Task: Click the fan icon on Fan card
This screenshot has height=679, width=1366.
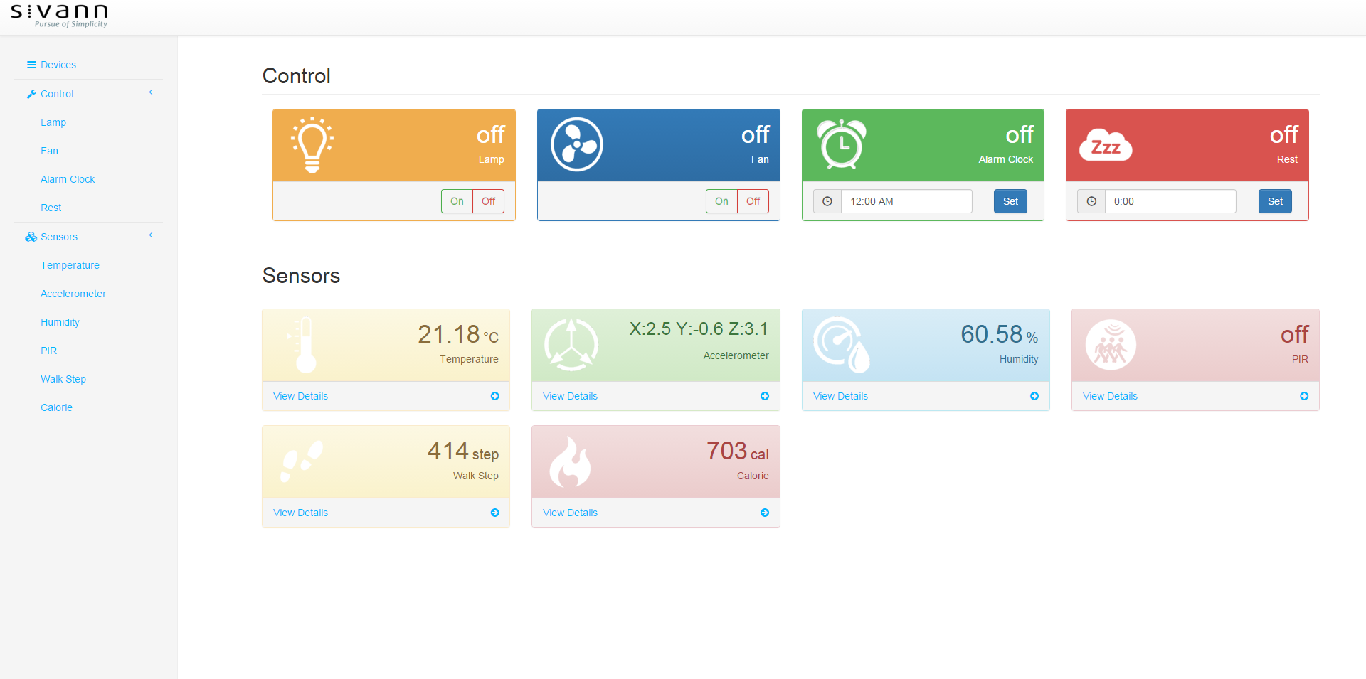Action: [x=577, y=144]
